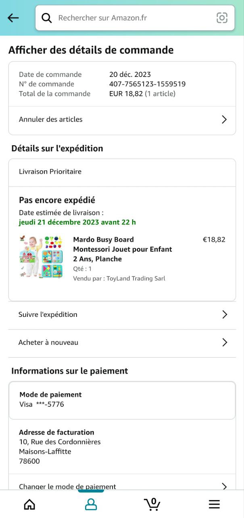
Task: Click Changer le mode de paiement
Action: (67, 486)
